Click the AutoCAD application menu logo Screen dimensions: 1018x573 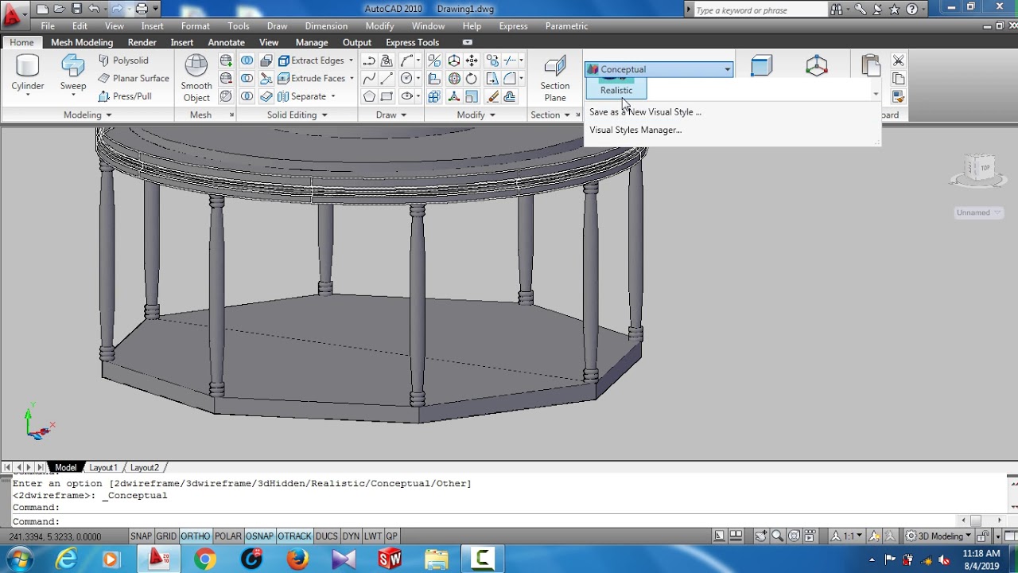coord(11,14)
